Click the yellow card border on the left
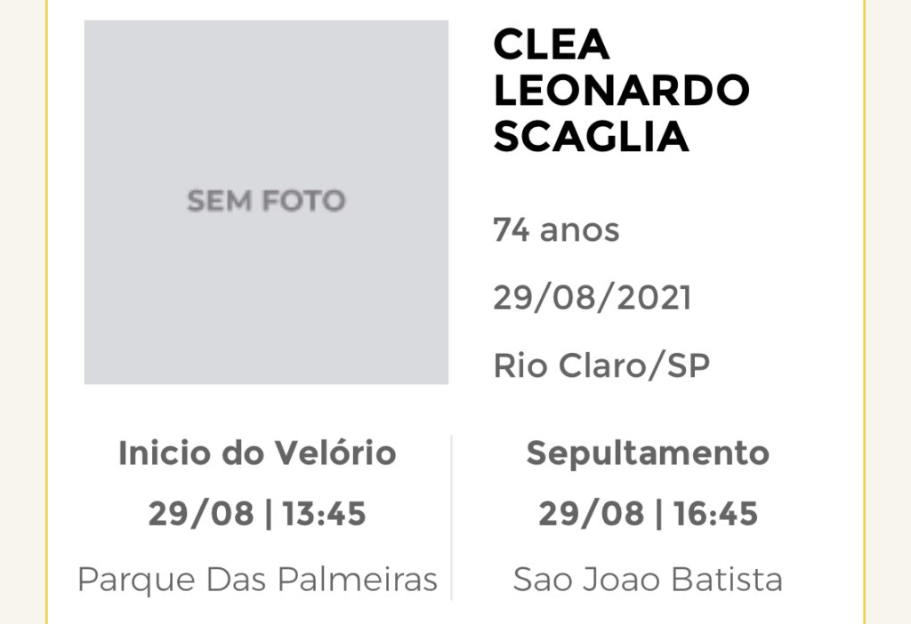 pyautogui.click(x=46, y=312)
